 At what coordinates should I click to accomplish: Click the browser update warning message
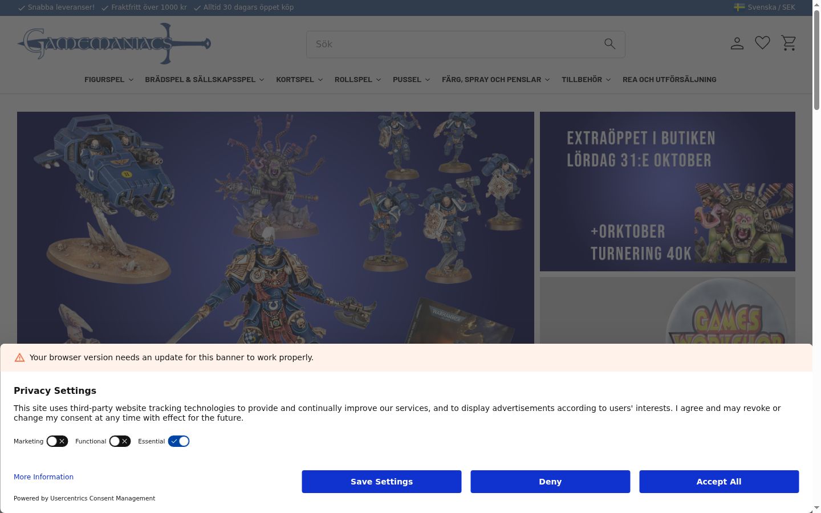click(172, 357)
